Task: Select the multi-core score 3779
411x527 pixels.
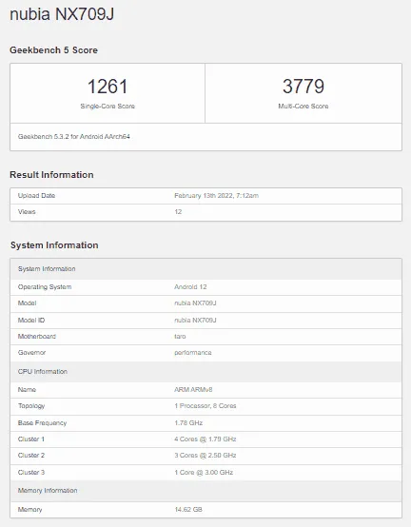Action: click(303, 87)
